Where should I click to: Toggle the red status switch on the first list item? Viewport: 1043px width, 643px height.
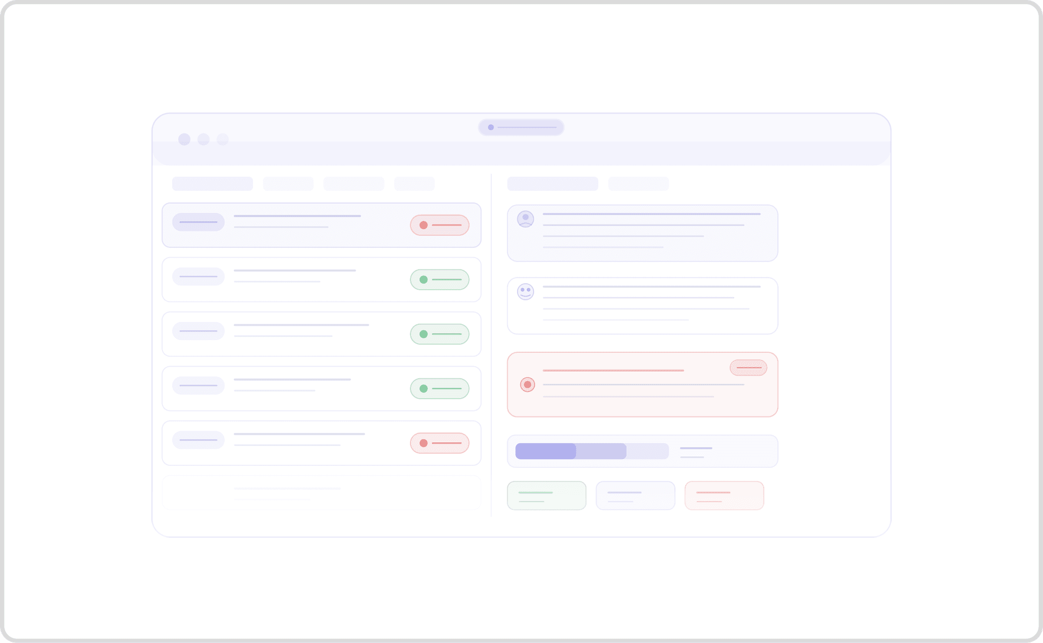click(439, 225)
